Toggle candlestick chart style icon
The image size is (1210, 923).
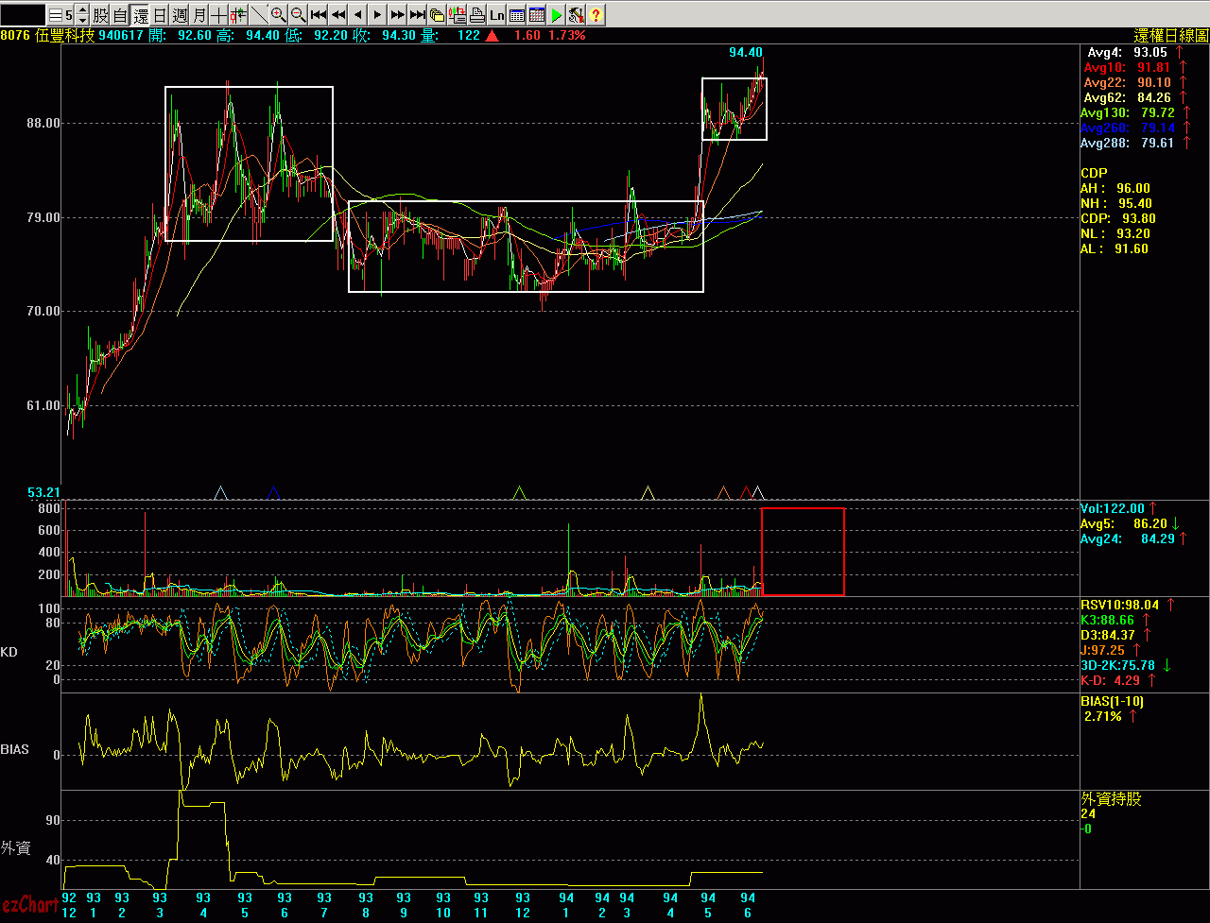pyautogui.click(x=238, y=15)
